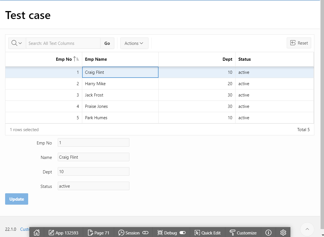Open the Actions menu
The image size is (324, 237).
(x=134, y=43)
